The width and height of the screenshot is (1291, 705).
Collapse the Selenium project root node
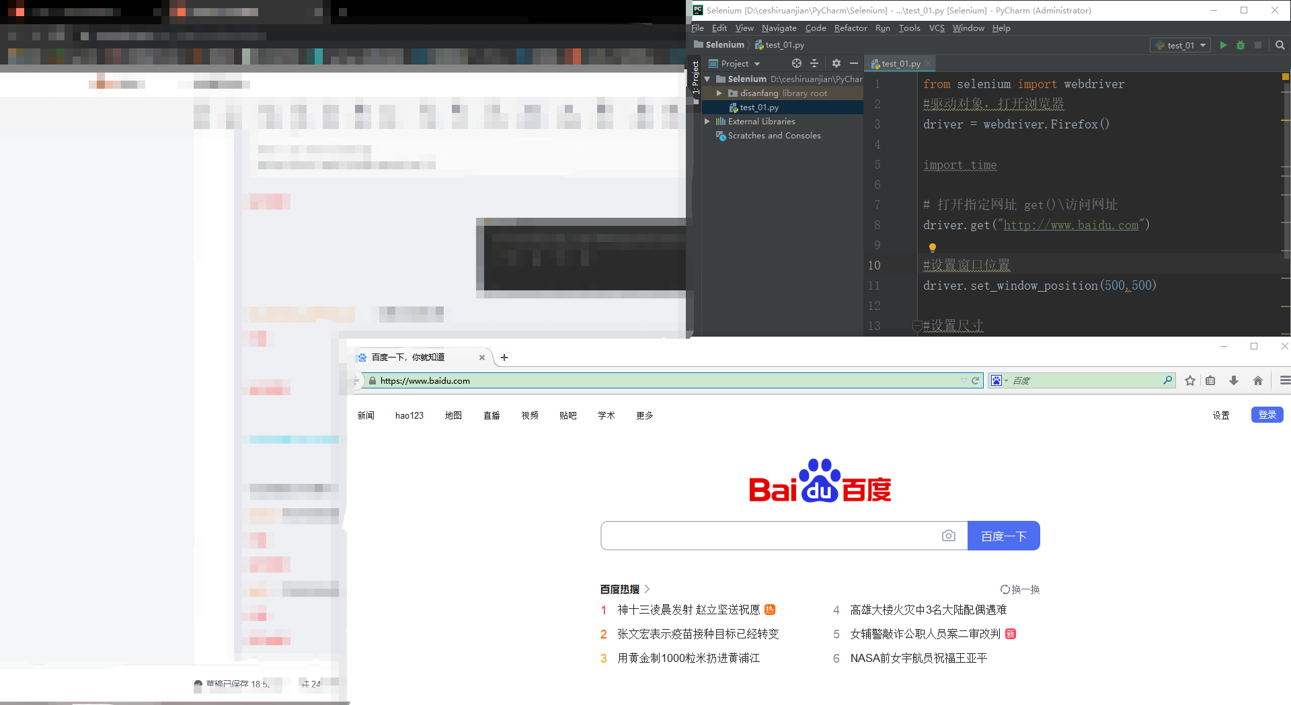point(707,79)
